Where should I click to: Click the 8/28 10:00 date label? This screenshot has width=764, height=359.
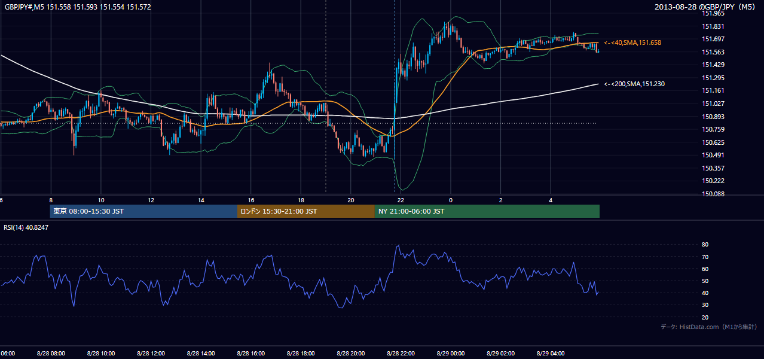point(101,353)
